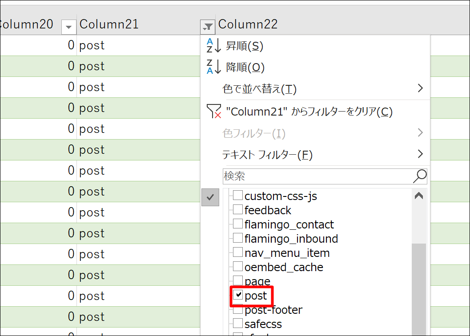Click the 色フィルター(I) menu entry

(315, 133)
